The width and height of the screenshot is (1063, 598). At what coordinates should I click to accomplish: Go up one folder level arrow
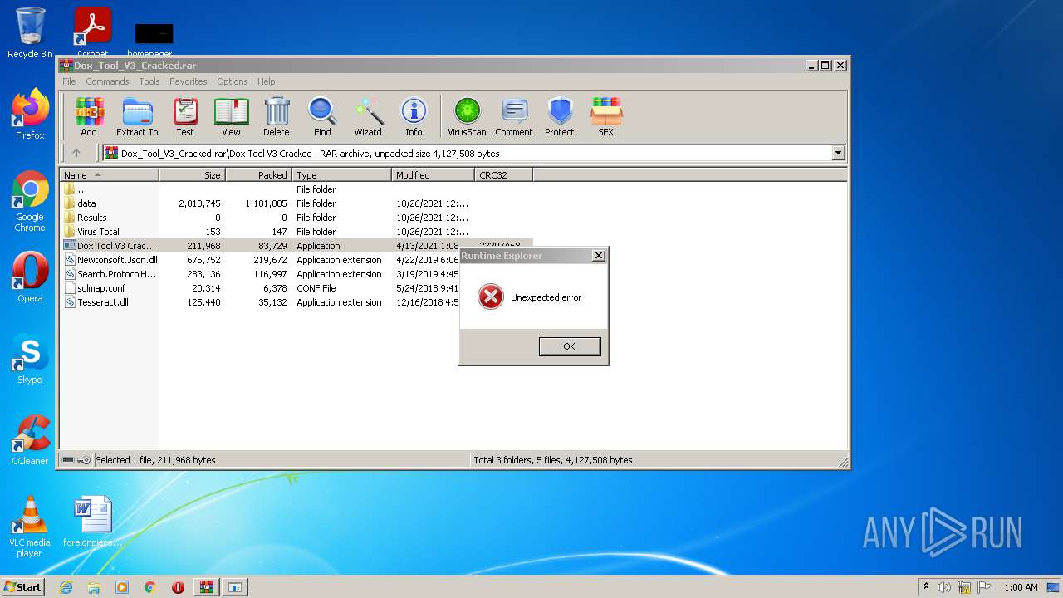pos(76,153)
